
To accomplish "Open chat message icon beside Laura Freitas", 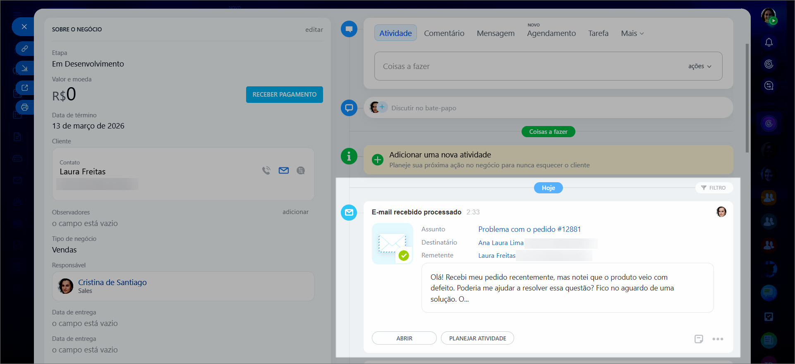I will click(301, 170).
